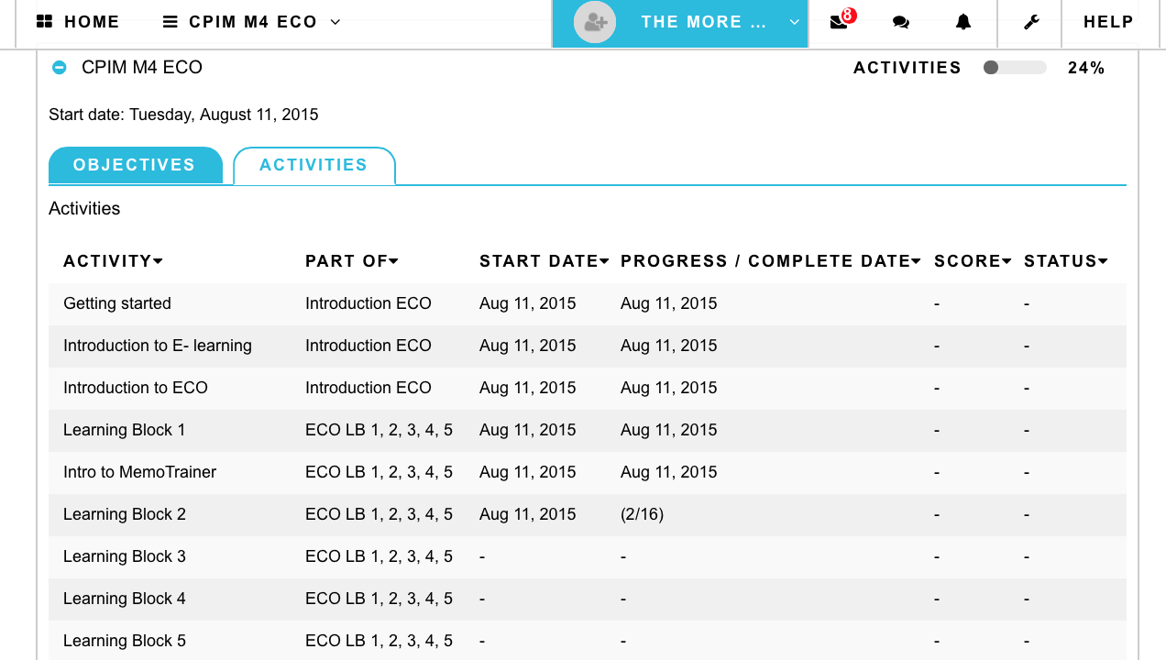
Task: Click ECO LB part in Learning Block 1 row
Action: pos(379,430)
